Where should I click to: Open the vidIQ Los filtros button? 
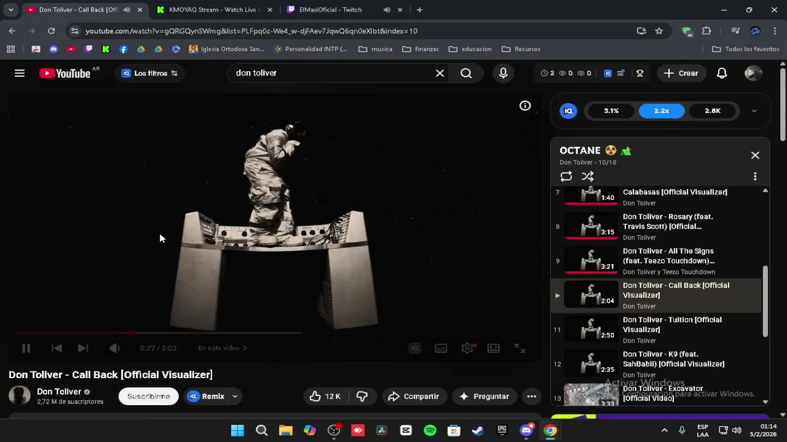coord(149,73)
